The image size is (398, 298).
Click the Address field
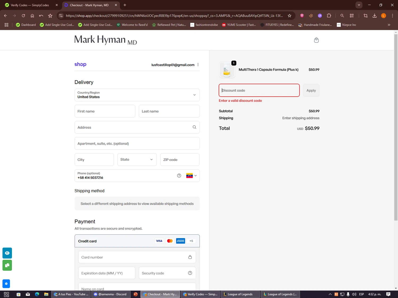137,127
